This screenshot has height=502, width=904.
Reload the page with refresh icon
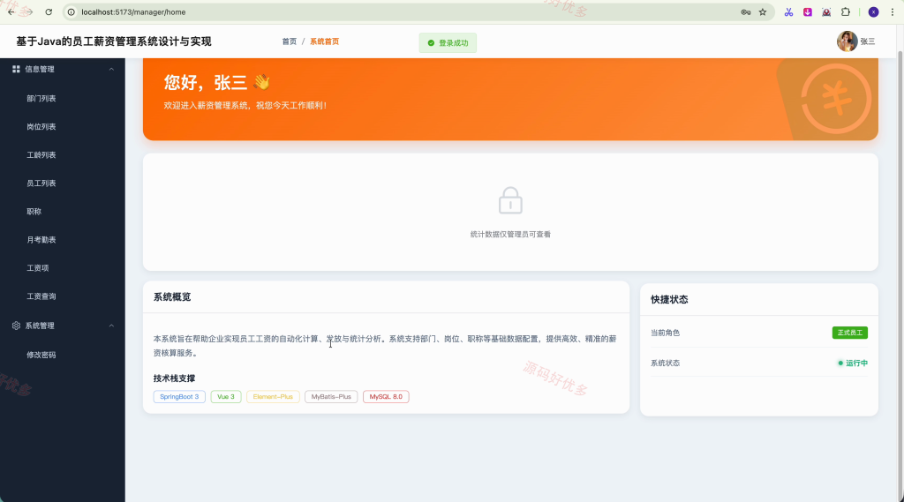[x=49, y=12]
